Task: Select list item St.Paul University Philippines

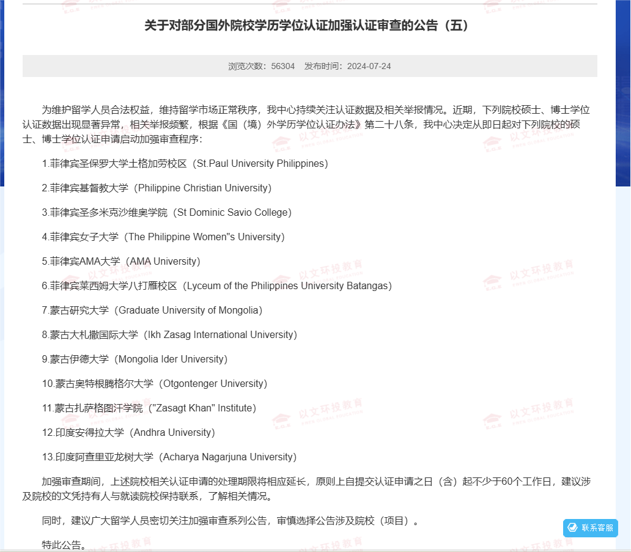Action: pos(185,164)
